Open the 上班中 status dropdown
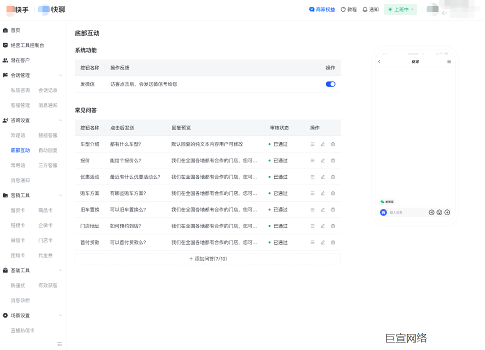 point(400,9)
